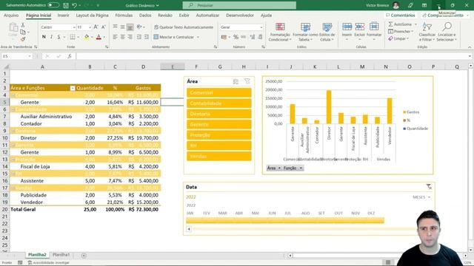This screenshot has height=266, width=474.
Task: Switch to the Dados tab
Action: point(145,15)
